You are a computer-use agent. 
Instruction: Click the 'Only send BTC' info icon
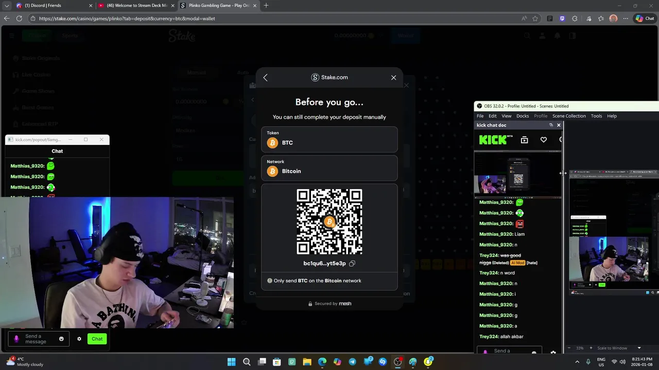click(269, 281)
